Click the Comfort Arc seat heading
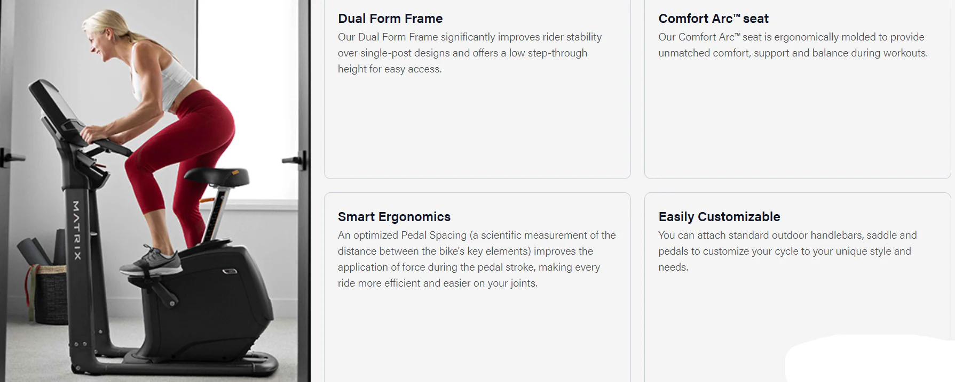 click(713, 19)
